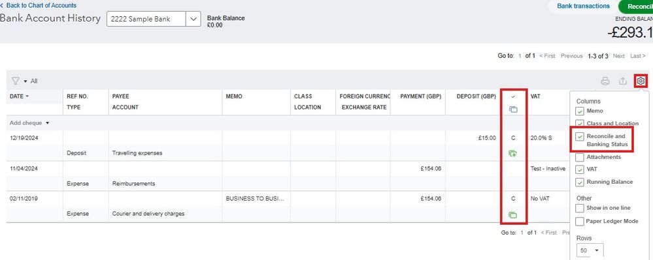
Task: Click the DEPOSIT (GBP) column header
Action: (x=476, y=96)
